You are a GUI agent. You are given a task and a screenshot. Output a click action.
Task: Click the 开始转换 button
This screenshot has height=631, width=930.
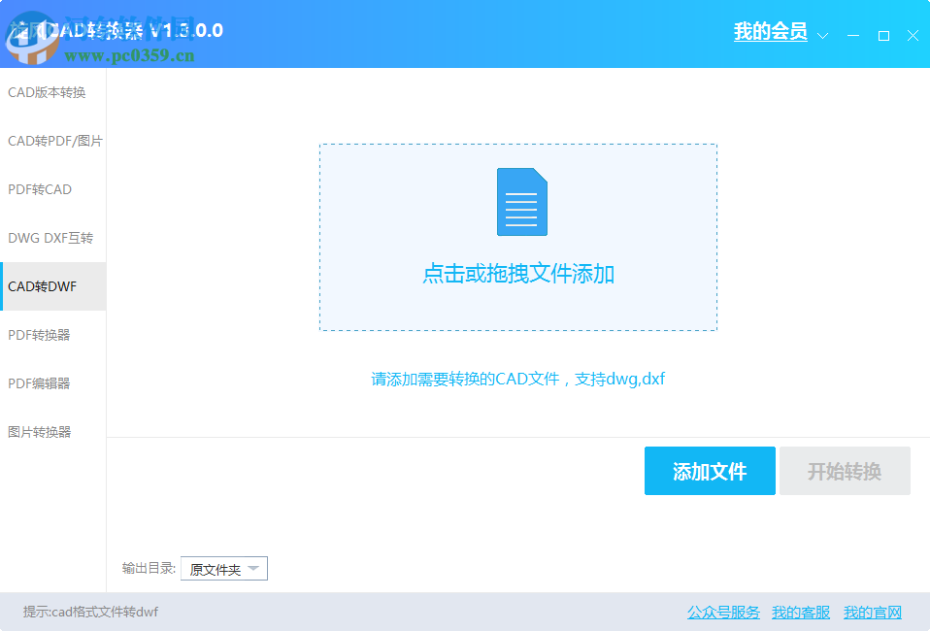coord(845,471)
